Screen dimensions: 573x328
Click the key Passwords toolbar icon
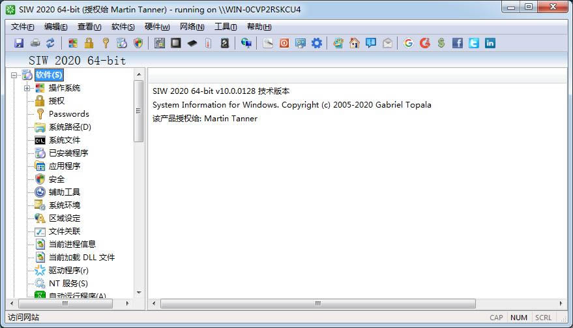point(106,43)
